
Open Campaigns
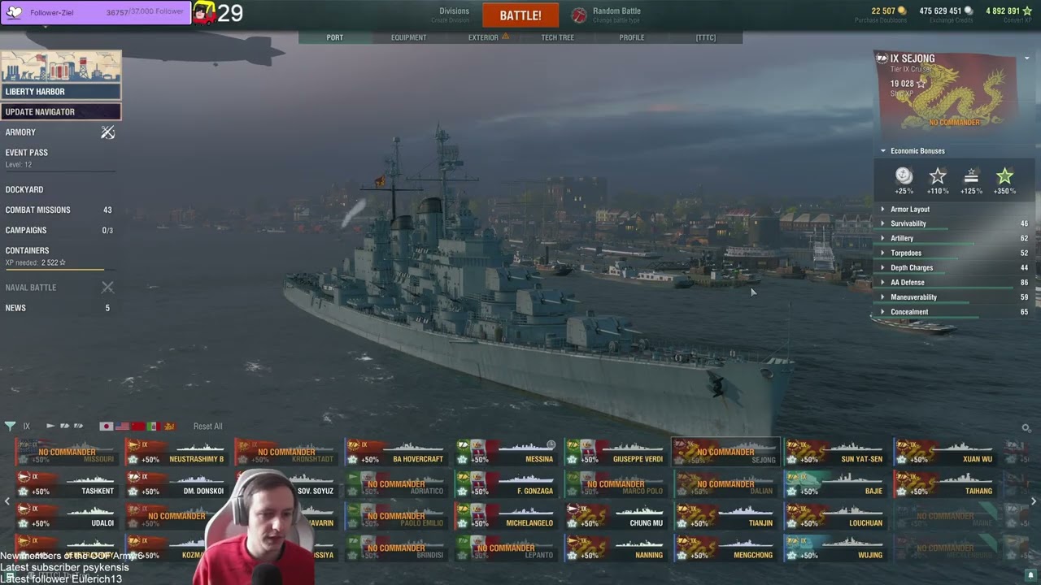click(26, 231)
